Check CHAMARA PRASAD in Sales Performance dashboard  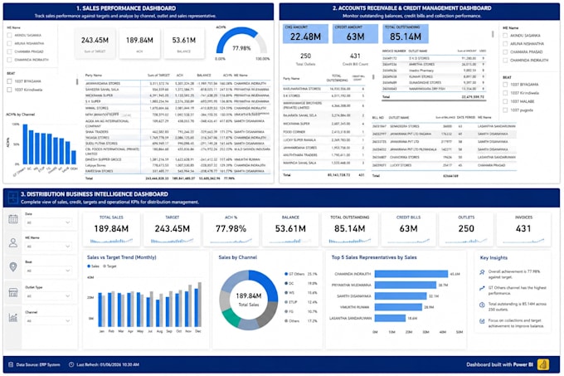tap(9, 51)
